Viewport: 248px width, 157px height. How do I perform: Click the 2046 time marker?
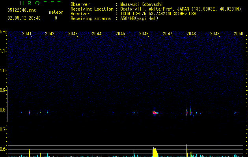[x=144, y=34]
